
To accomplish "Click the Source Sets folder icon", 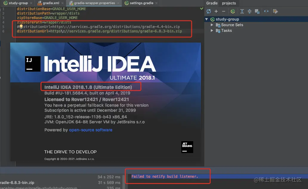I will coord(218,25).
